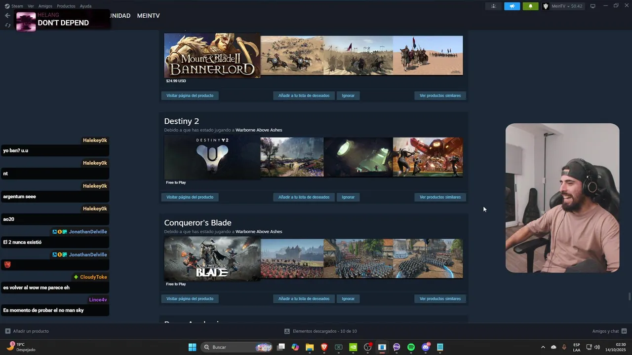Viewport: 632px width, 355px height.
Task: Click the Windows taskbar search box
Action: click(x=237, y=347)
